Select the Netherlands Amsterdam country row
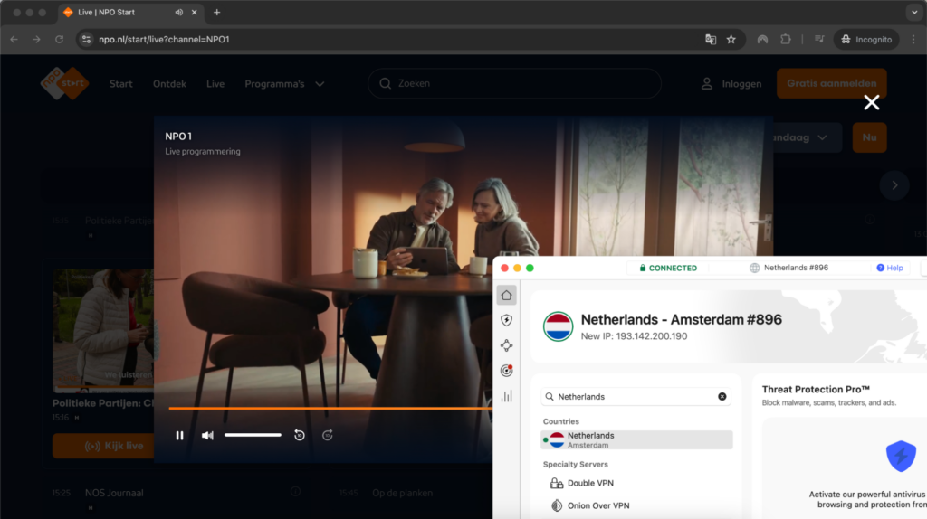Screen dimensions: 927x519 (636, 439)
